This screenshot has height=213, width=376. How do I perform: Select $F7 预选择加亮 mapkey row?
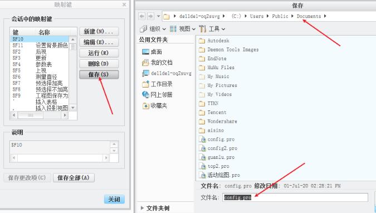[40, 83]
